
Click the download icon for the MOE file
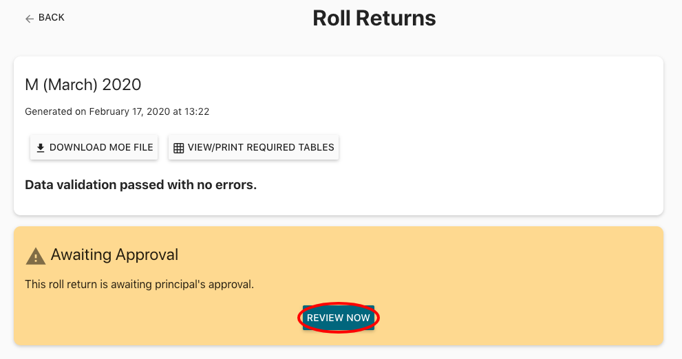coord(41,148)
